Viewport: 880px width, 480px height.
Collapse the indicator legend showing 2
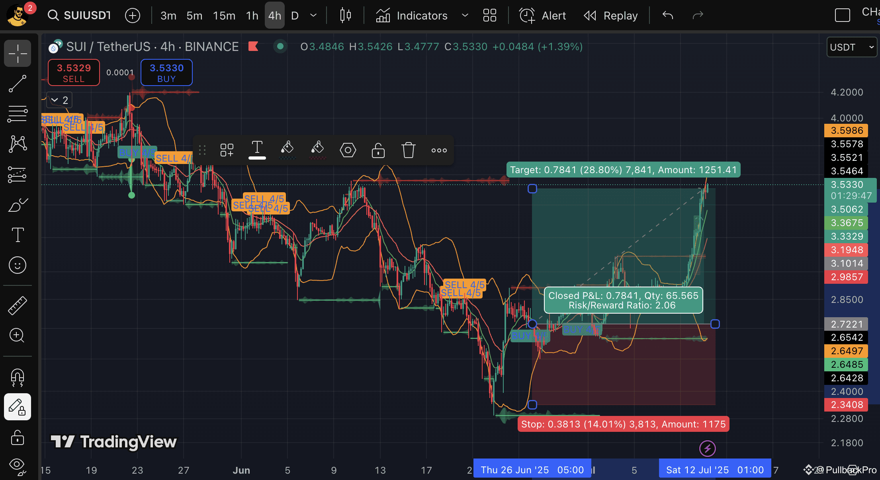click(x=59, y=100)
